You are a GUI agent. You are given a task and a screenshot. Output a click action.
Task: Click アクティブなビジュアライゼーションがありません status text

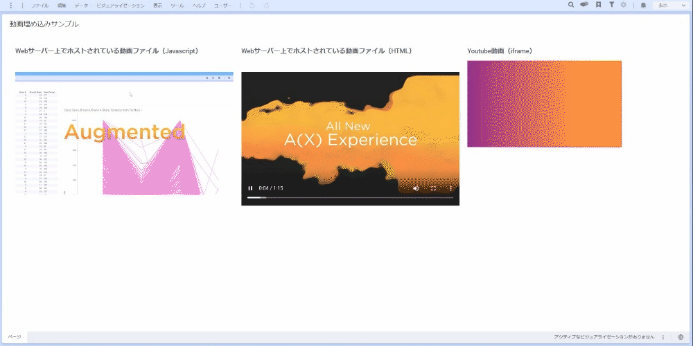pyautogui.click(x=604, y=337)
